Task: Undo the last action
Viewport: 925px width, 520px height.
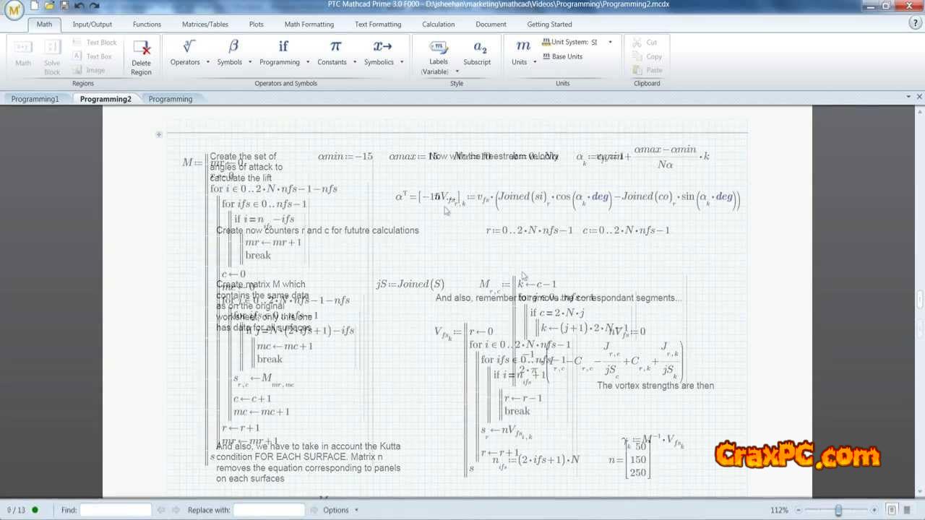Action: [79, 6]
